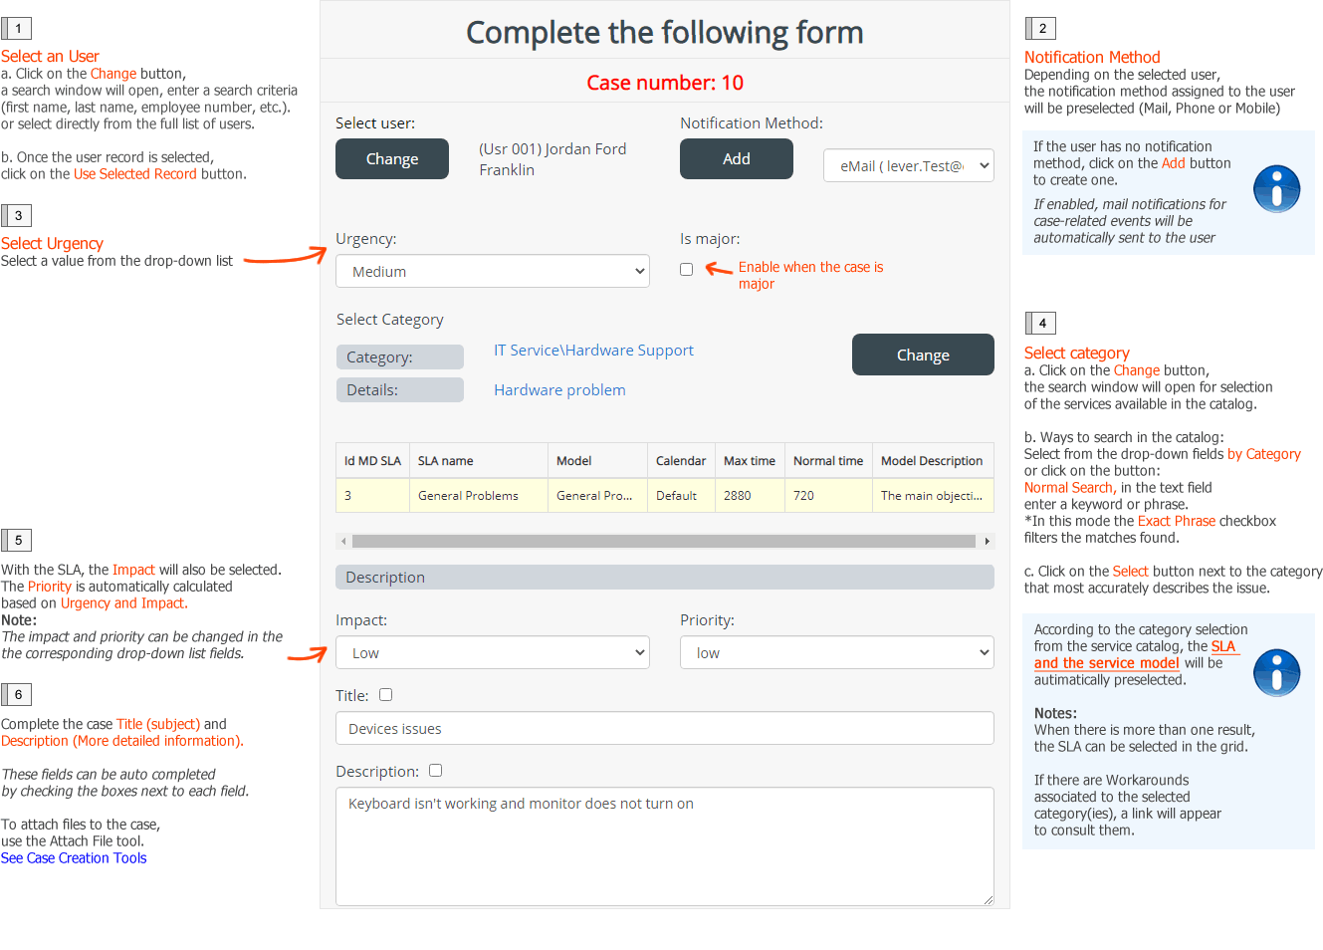The image size is (1323, 950).
Task: Click the SLA grid right scroll arrow
Action: point(987,542)
